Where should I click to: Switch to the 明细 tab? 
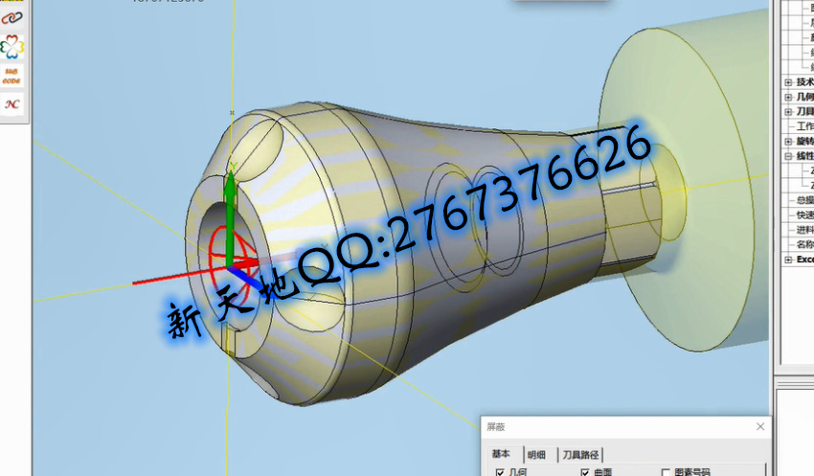535,454
